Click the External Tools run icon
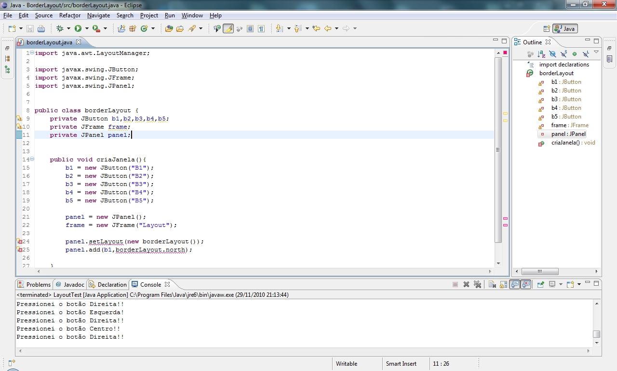Screen dimensions: 617x371 point(96,28)
